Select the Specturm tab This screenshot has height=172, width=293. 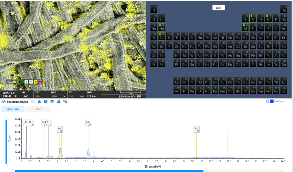[12, 109]
